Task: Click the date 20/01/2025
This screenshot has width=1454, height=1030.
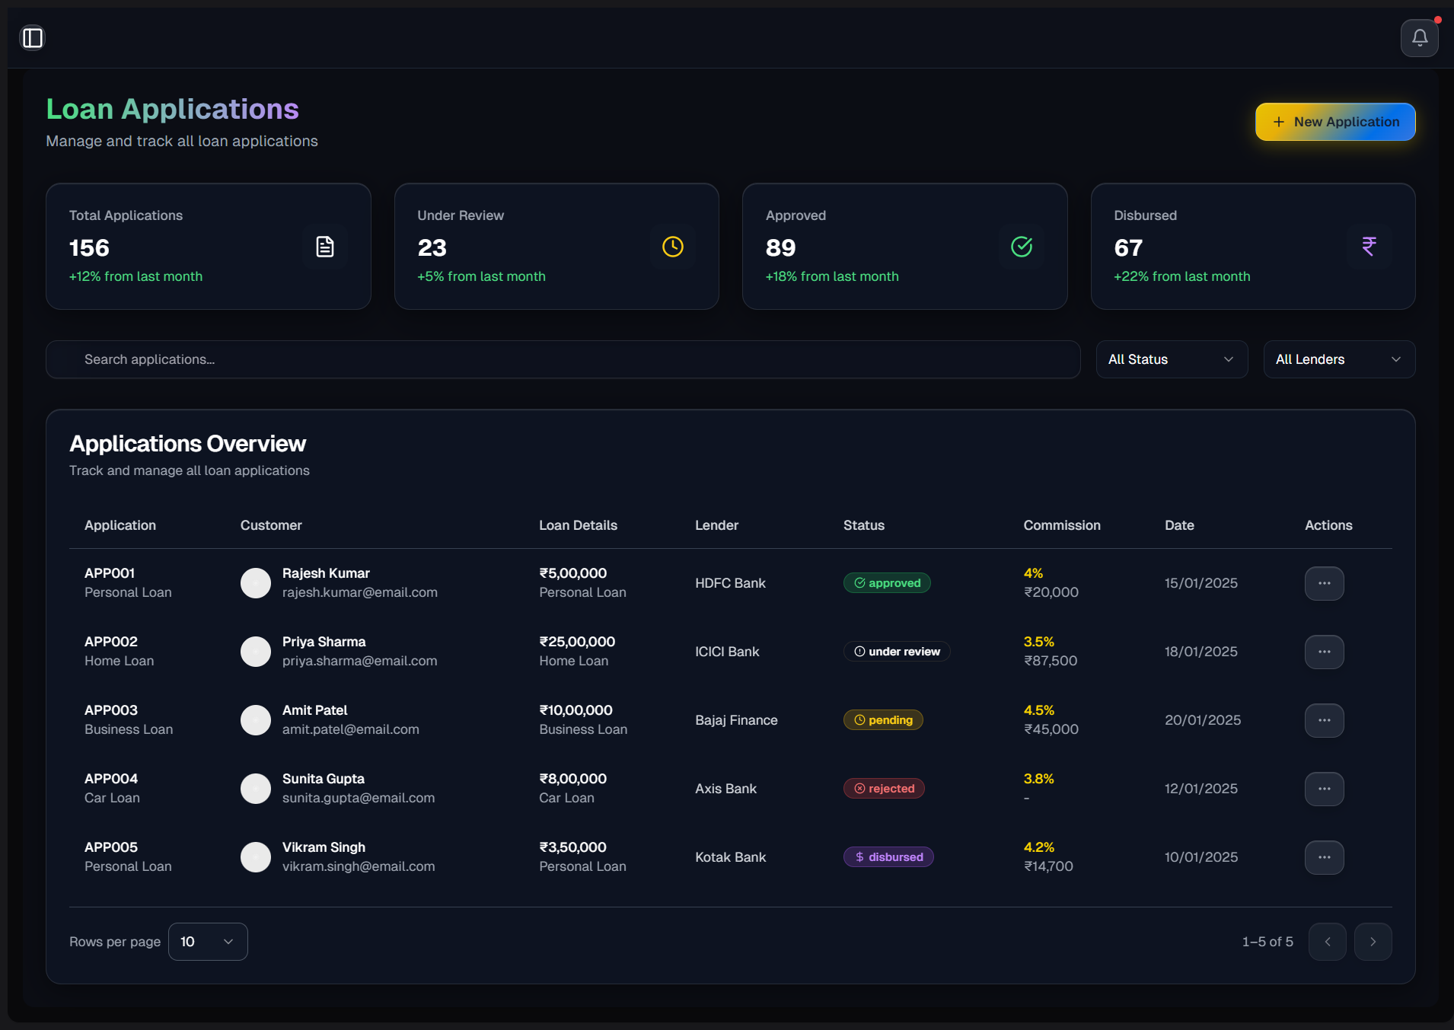Action: (x=1203, y=720)
